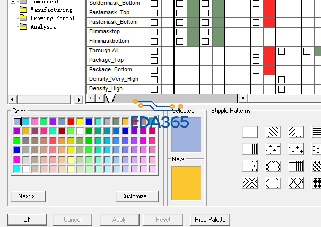Toggle second checkbox in Filmmaskbottom row
Image resolution: width=321 pixels, height=227 pixels.
click(x=179, y=41)
